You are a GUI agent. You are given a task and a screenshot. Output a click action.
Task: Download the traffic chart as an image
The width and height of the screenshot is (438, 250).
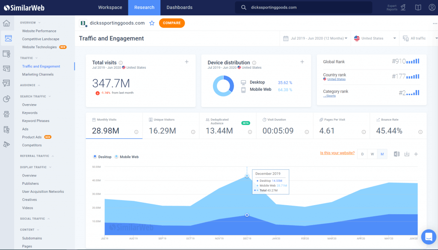(x=407, y=154)
